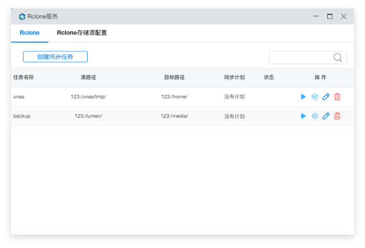Click target path 123:/home/
365x248 pixels.
[174, 96]
